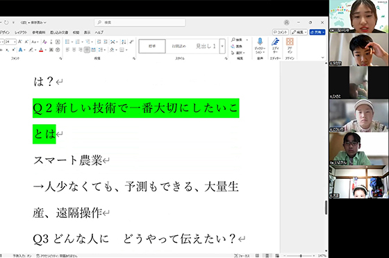
Task: Apply text effects with the blue A icon
Action: [x=20, y=50]
